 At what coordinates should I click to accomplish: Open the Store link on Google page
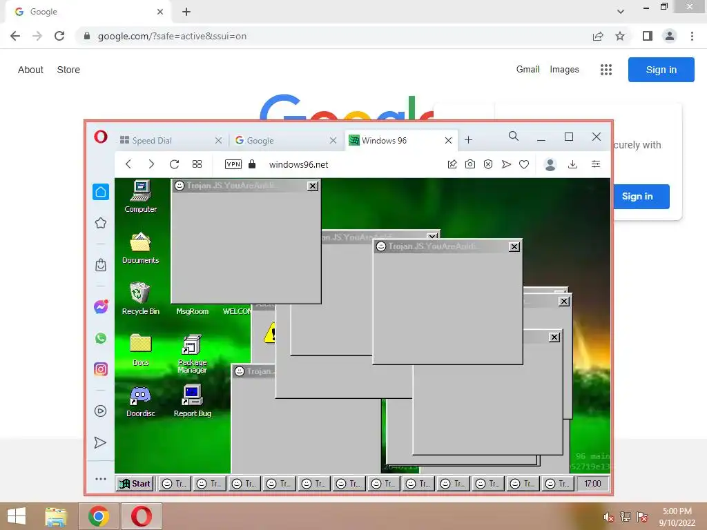point(68,70)
